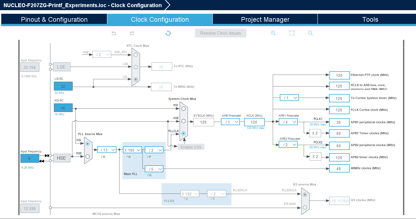Zoom out the clock diagram
Screen dimensions: 416x219
click(310, 33)
